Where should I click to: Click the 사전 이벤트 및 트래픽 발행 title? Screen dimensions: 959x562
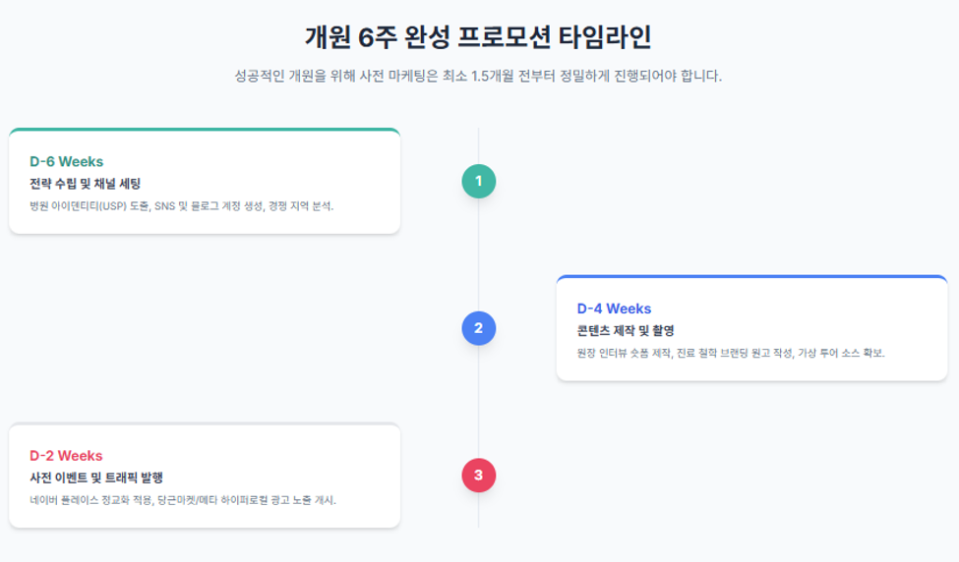96,478
